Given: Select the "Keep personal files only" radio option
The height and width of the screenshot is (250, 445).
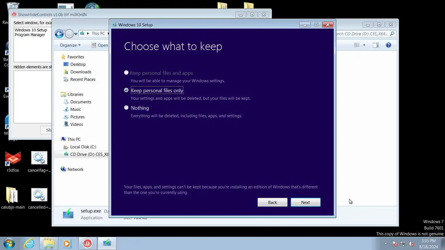Looking at the screenshot, I should (x=126, y=90).
